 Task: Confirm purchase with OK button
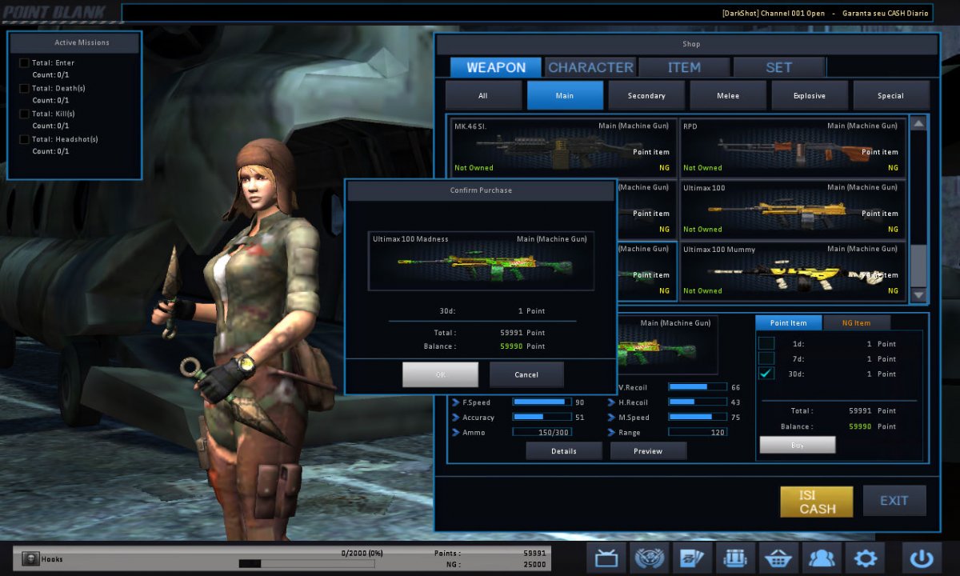click(440, 374)
